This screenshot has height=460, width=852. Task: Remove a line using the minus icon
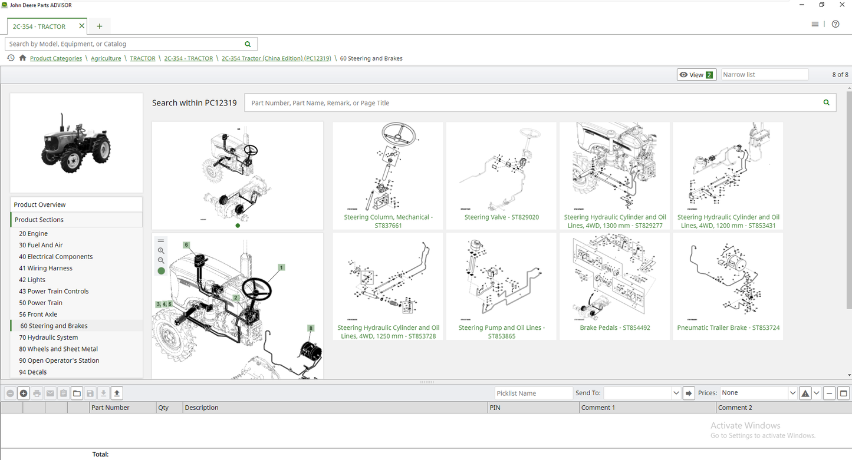[10, 393]
